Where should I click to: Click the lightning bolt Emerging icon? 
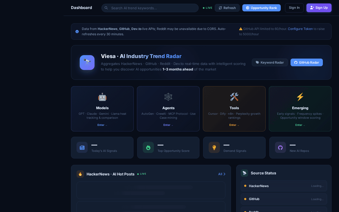pos(300,97)
